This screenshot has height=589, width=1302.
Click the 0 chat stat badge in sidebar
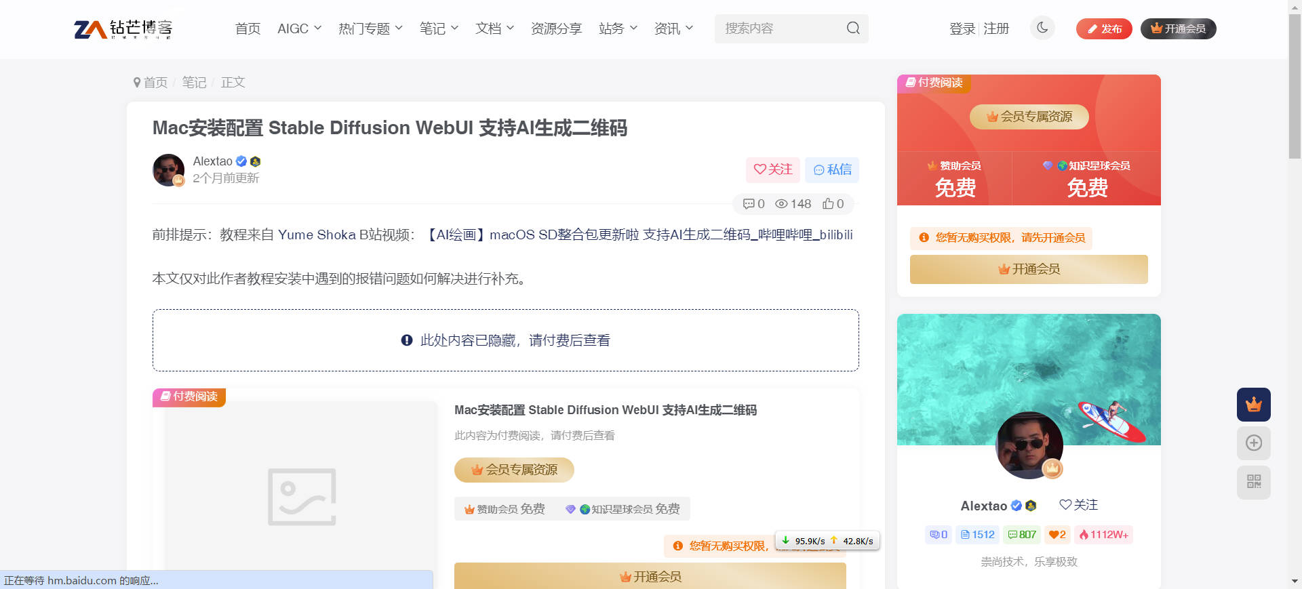coord(939,535)
